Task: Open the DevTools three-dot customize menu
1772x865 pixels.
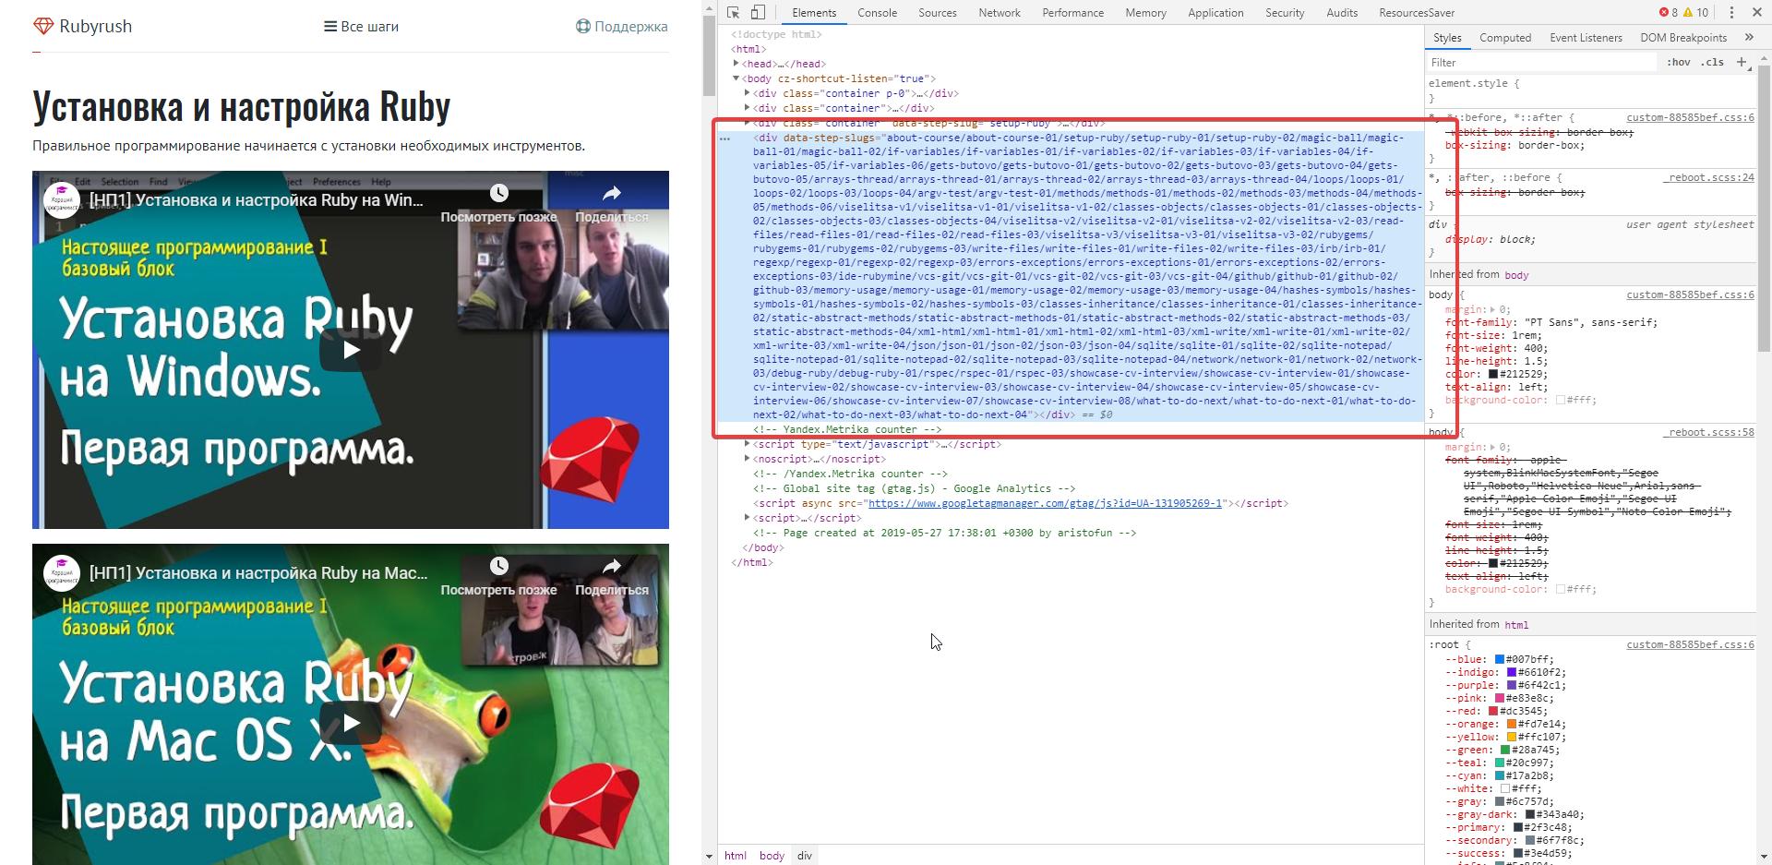Action: (x=1731, y=12)
